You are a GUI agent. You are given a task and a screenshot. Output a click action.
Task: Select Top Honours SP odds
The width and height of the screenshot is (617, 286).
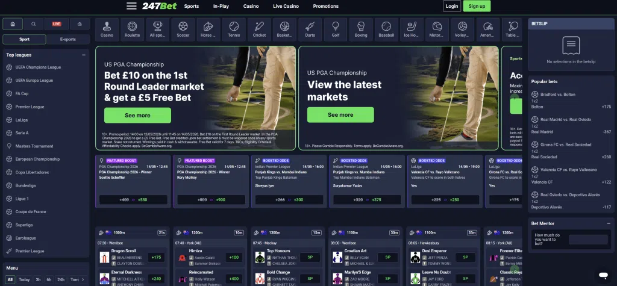pos(310,258)
